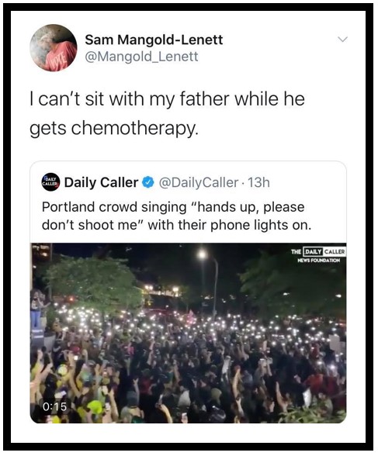Image resolution: width=378 pixels, height=456 pixels.
Task: Open Sam Mangold-Lenett's profile picture
Action: pyautogui.click(x=54, y=48)
